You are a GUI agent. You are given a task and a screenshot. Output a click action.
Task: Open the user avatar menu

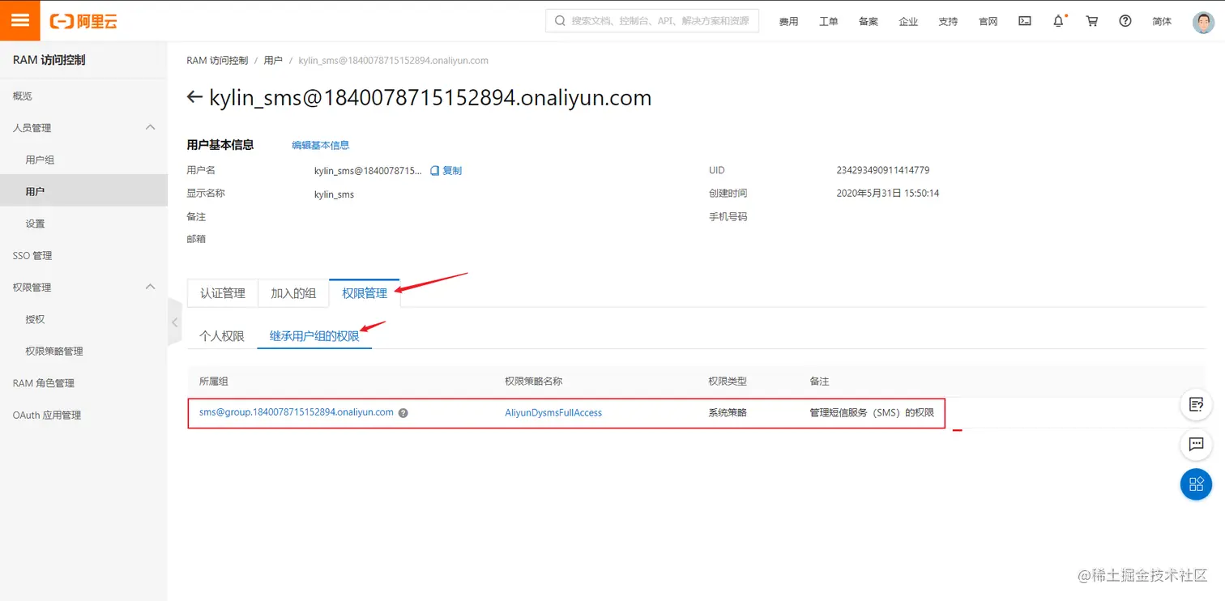[1203, 22]
